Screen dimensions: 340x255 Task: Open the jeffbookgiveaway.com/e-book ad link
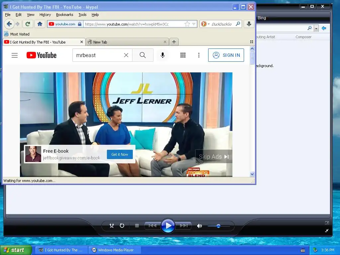72,158
